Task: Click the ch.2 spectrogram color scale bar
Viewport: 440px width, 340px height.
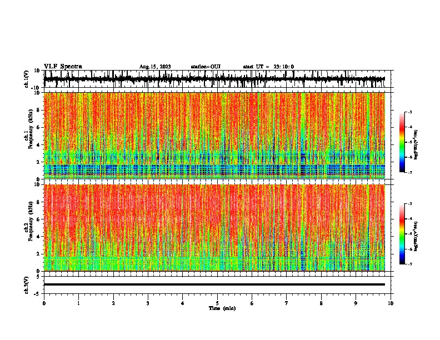Action: click(x=402, y=234)
